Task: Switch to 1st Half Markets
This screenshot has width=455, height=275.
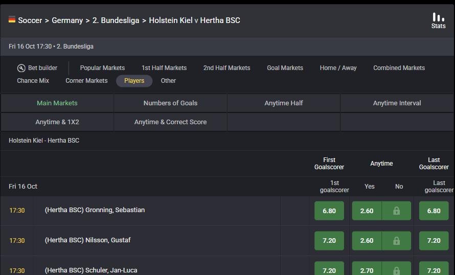Action: 164,68
